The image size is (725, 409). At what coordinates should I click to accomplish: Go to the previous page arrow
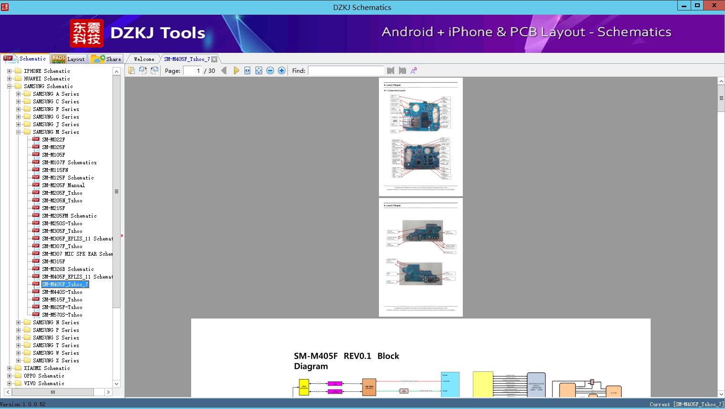(x=224, y=70)
